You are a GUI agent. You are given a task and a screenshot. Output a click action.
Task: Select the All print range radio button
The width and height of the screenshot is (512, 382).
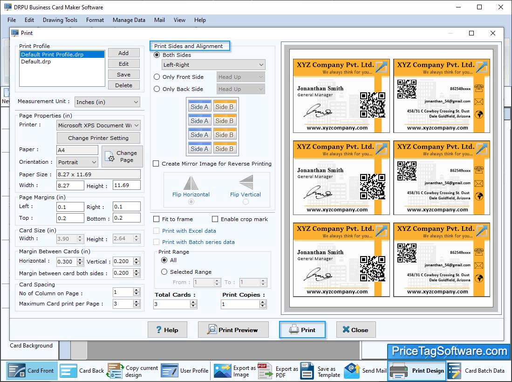[x=164, y=260]
